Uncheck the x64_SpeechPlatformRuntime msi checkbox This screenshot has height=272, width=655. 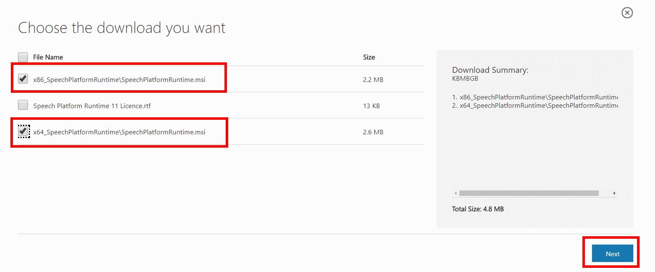(x=23, y=131)
